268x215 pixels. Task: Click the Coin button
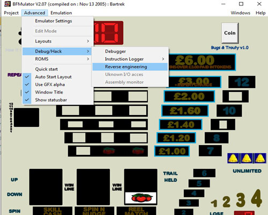pos(230,33)
